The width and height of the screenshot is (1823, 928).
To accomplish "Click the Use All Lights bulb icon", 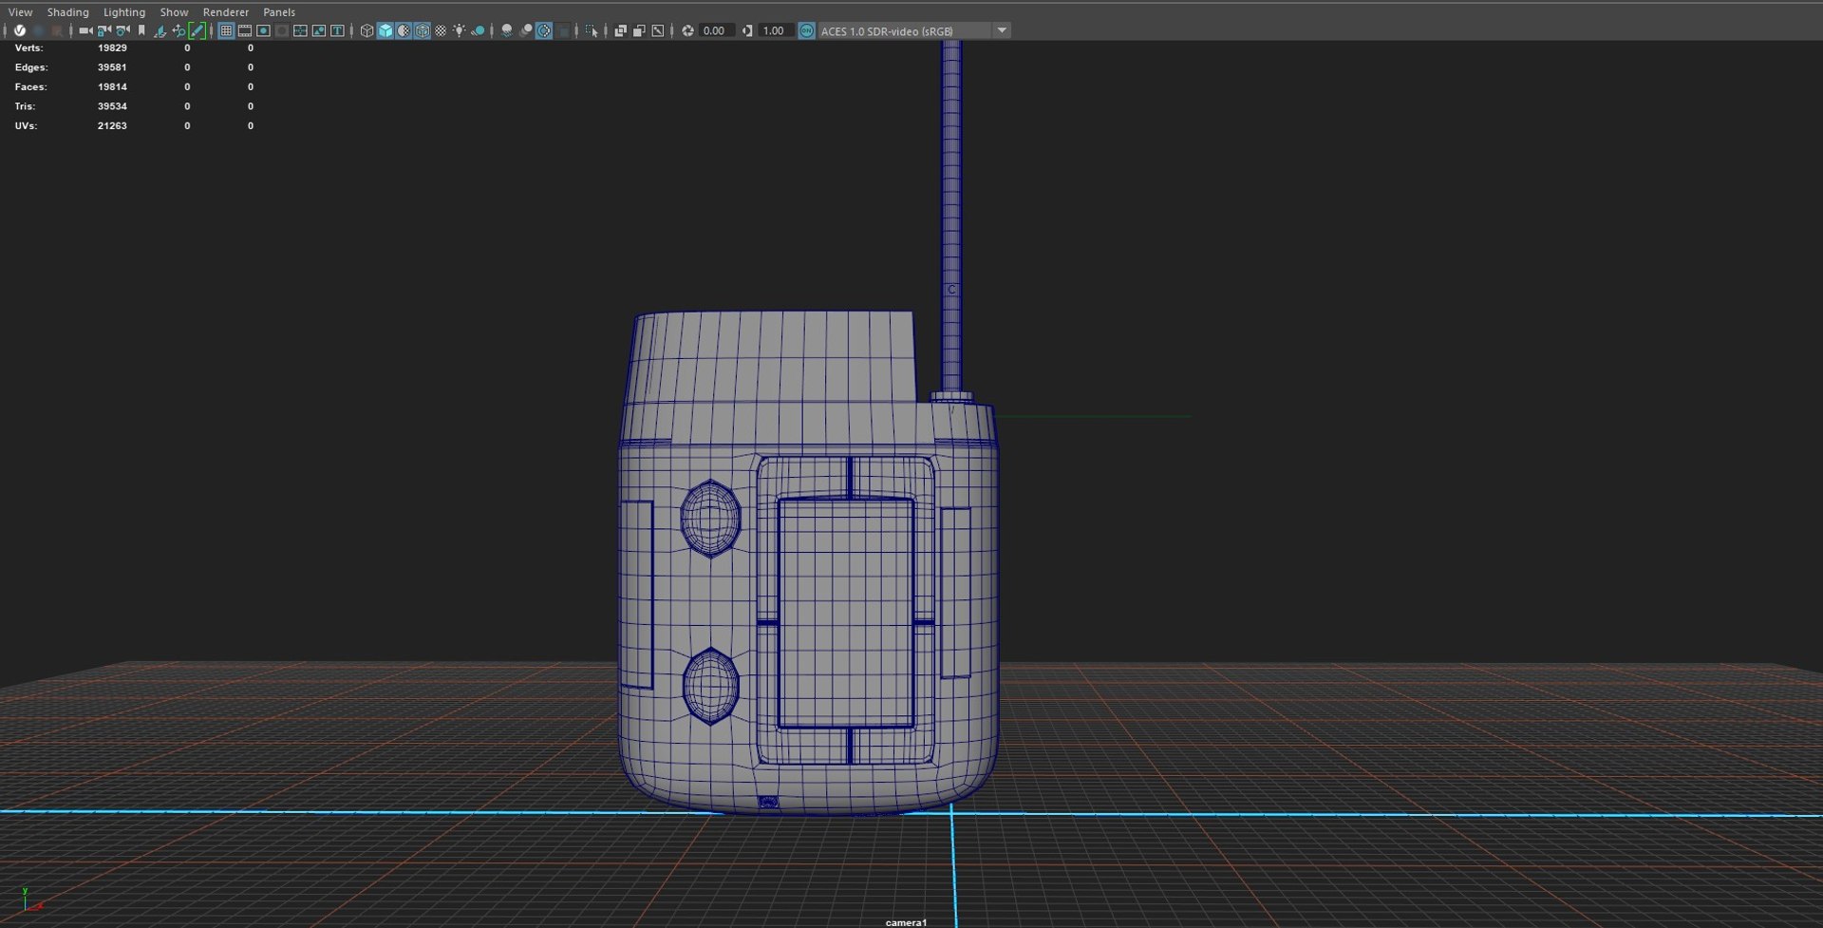I will (460, 30).
